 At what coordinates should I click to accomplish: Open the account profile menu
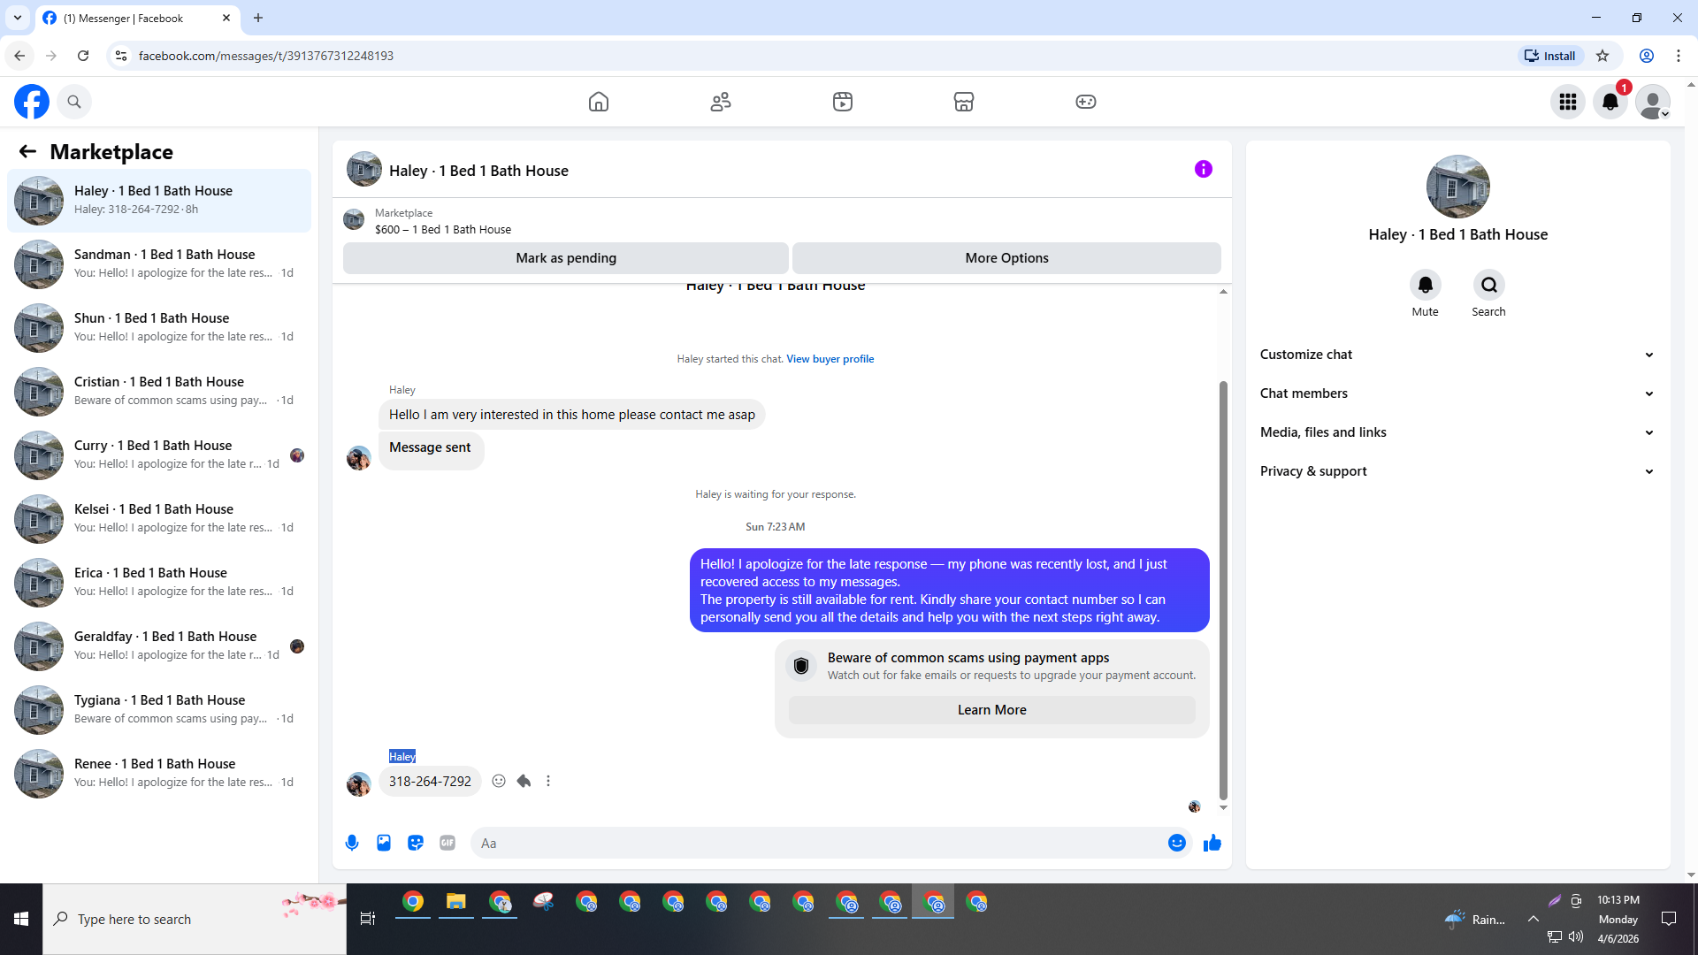point(1652,102)
